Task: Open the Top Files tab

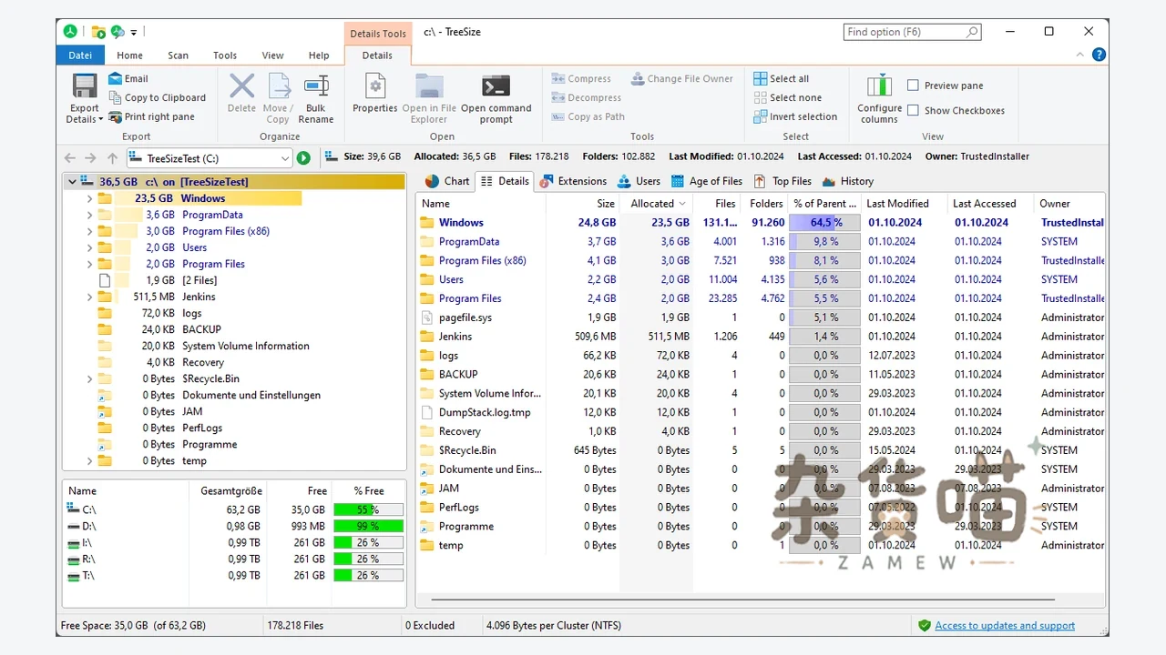Action: 782,181
